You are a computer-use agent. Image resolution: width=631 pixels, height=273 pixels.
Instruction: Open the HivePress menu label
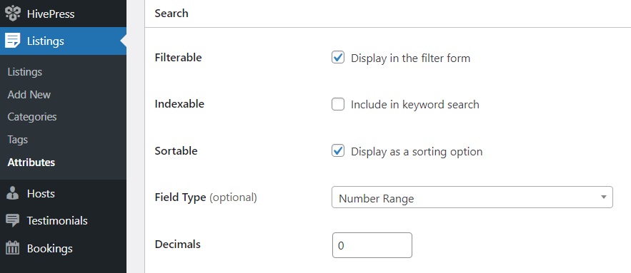[51, 14]
